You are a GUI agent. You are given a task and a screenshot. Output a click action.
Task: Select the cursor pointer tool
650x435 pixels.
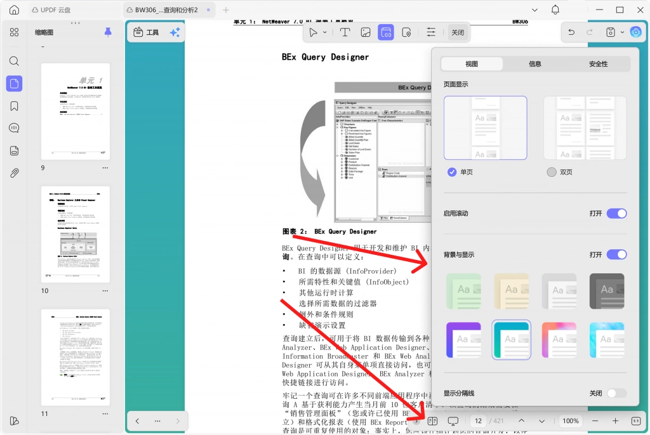click(x=314, y=32)
